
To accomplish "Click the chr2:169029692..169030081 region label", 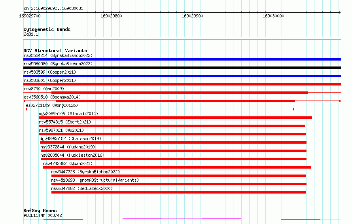I will 53,9.
